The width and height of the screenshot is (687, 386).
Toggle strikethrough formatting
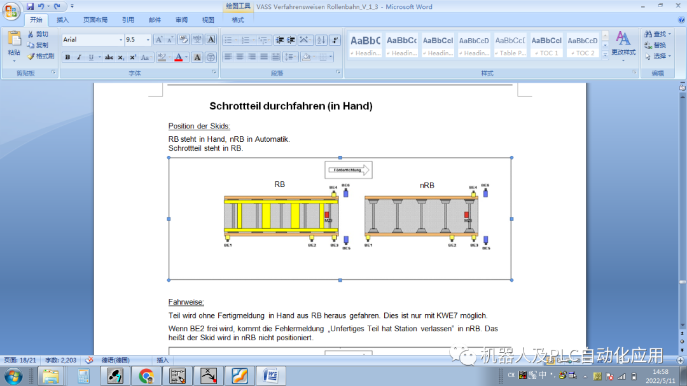point(109,57)
